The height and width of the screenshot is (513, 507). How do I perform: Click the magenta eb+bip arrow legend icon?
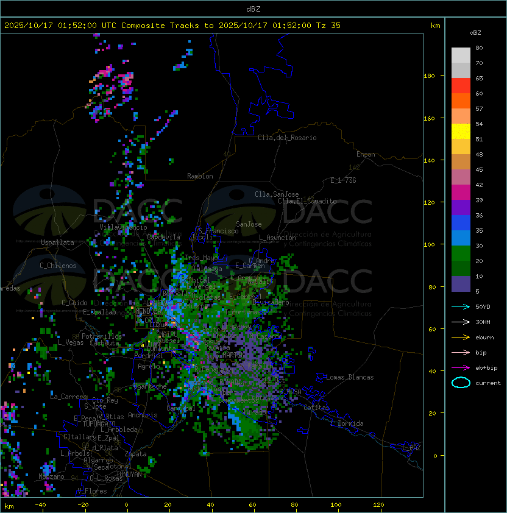pos(461,368)
